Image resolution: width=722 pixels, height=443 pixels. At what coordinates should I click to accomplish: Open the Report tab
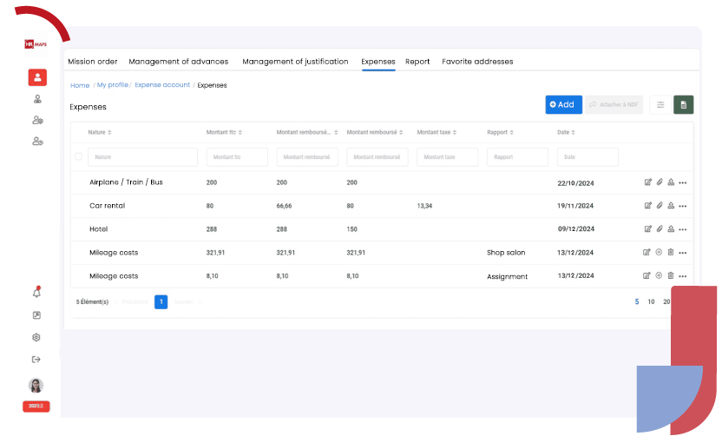[x=417, y=62]
